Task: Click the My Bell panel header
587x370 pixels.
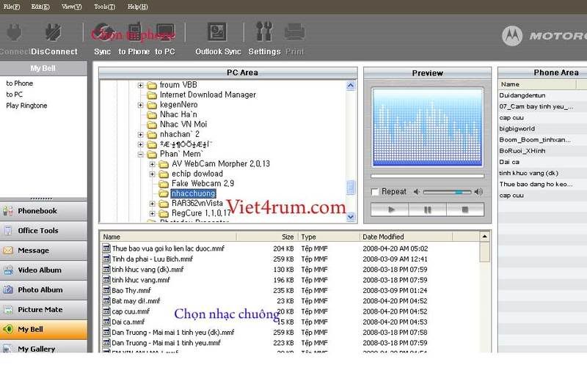Action: 43,68
